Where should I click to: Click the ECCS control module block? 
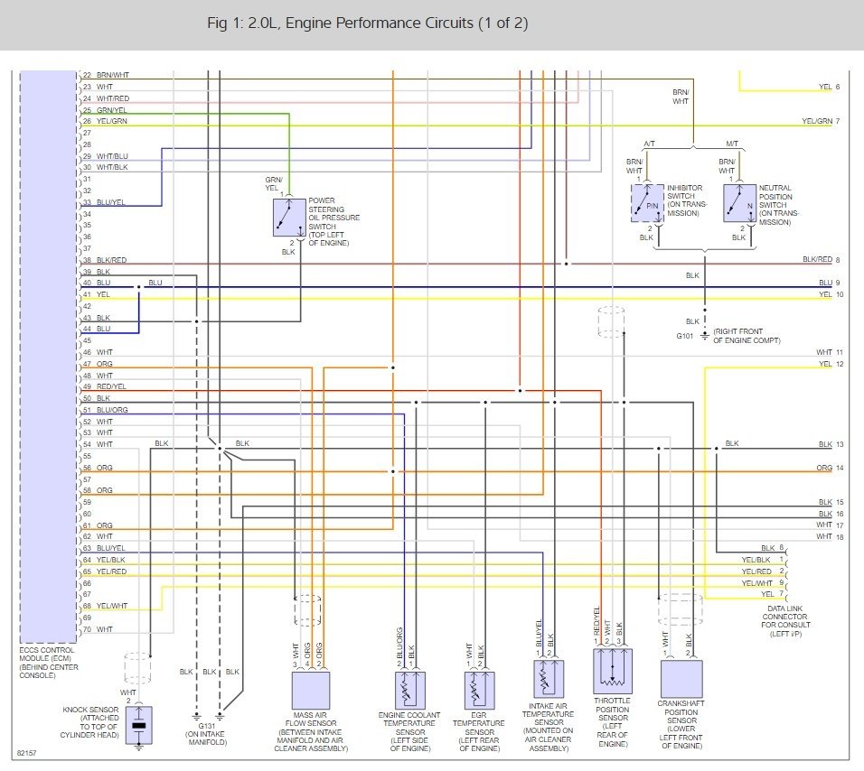(x=48, y=357)
